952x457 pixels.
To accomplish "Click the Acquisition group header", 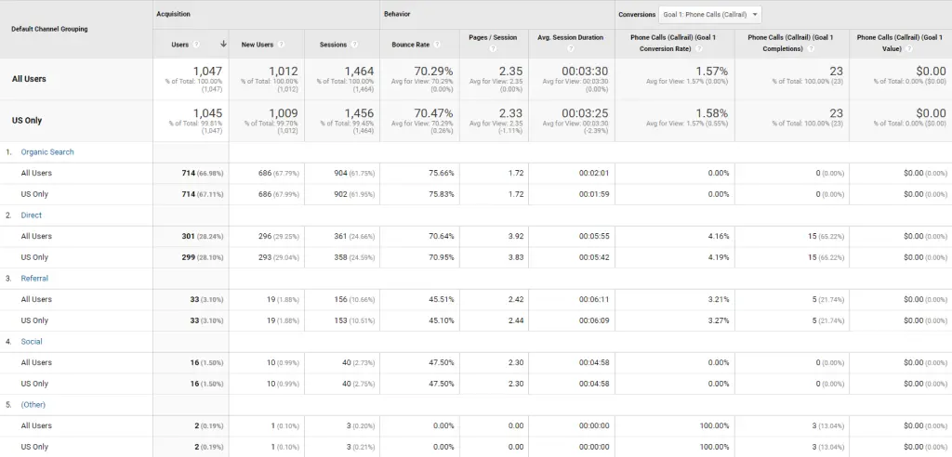I will [172, 14].
